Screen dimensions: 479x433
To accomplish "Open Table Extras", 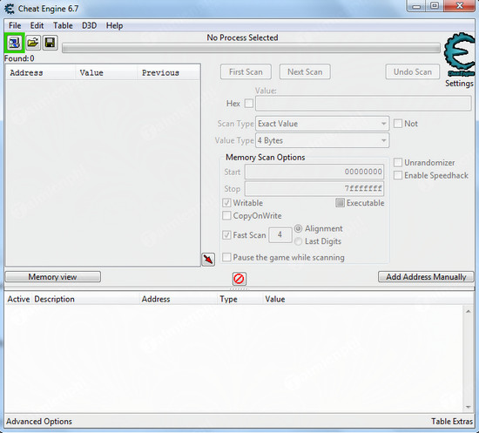I will (452, 422).
